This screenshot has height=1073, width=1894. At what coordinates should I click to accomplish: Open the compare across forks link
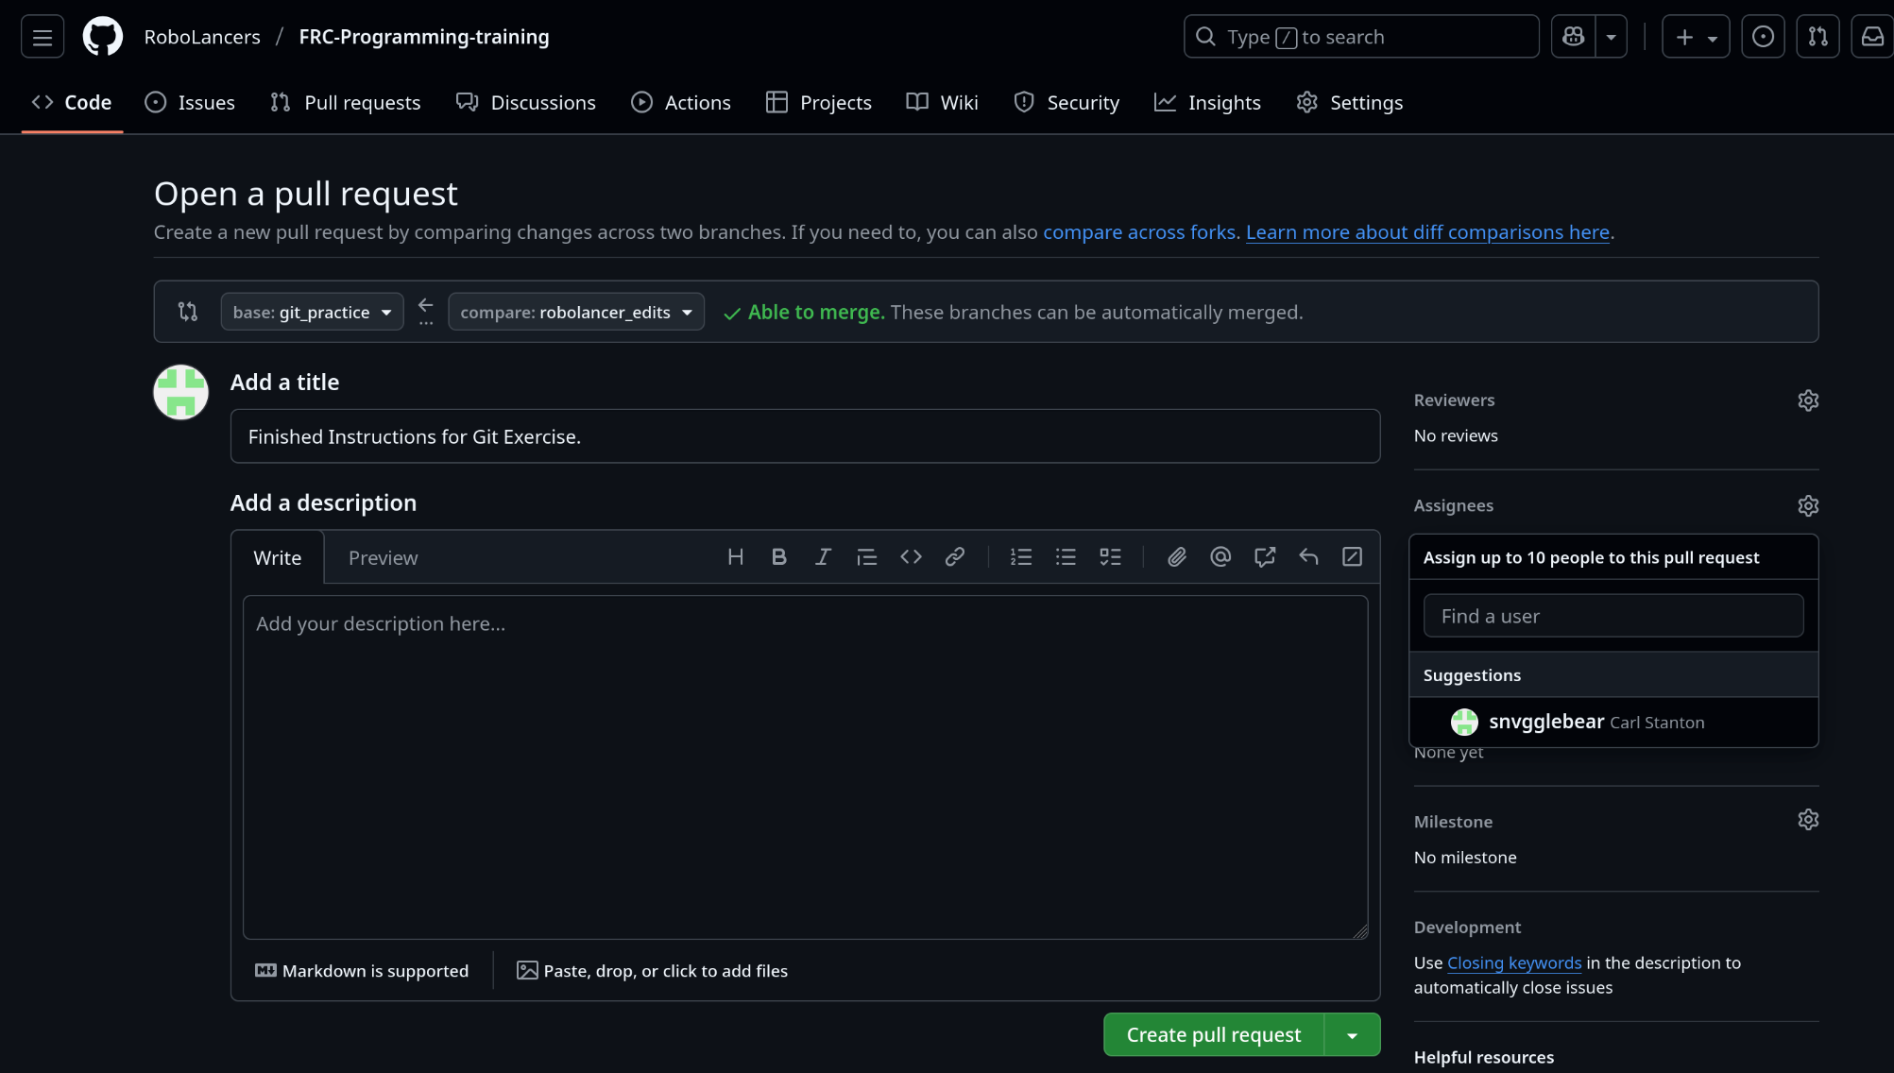(1139, 231)
